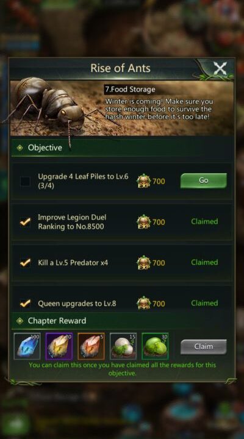The image size is (244, 439).
Task: Tap the blue crystal reward icon
Action: point(27,346)
